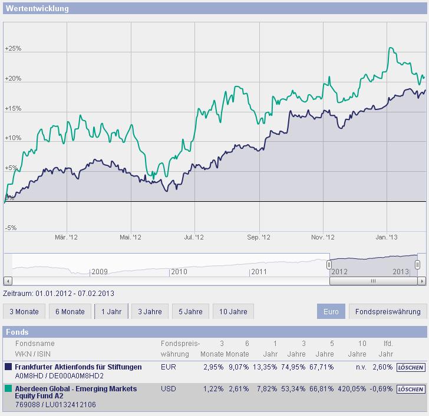Click the right range handle at 2013
The width and height of the screenshot is (429, 416).
point(417,265)
